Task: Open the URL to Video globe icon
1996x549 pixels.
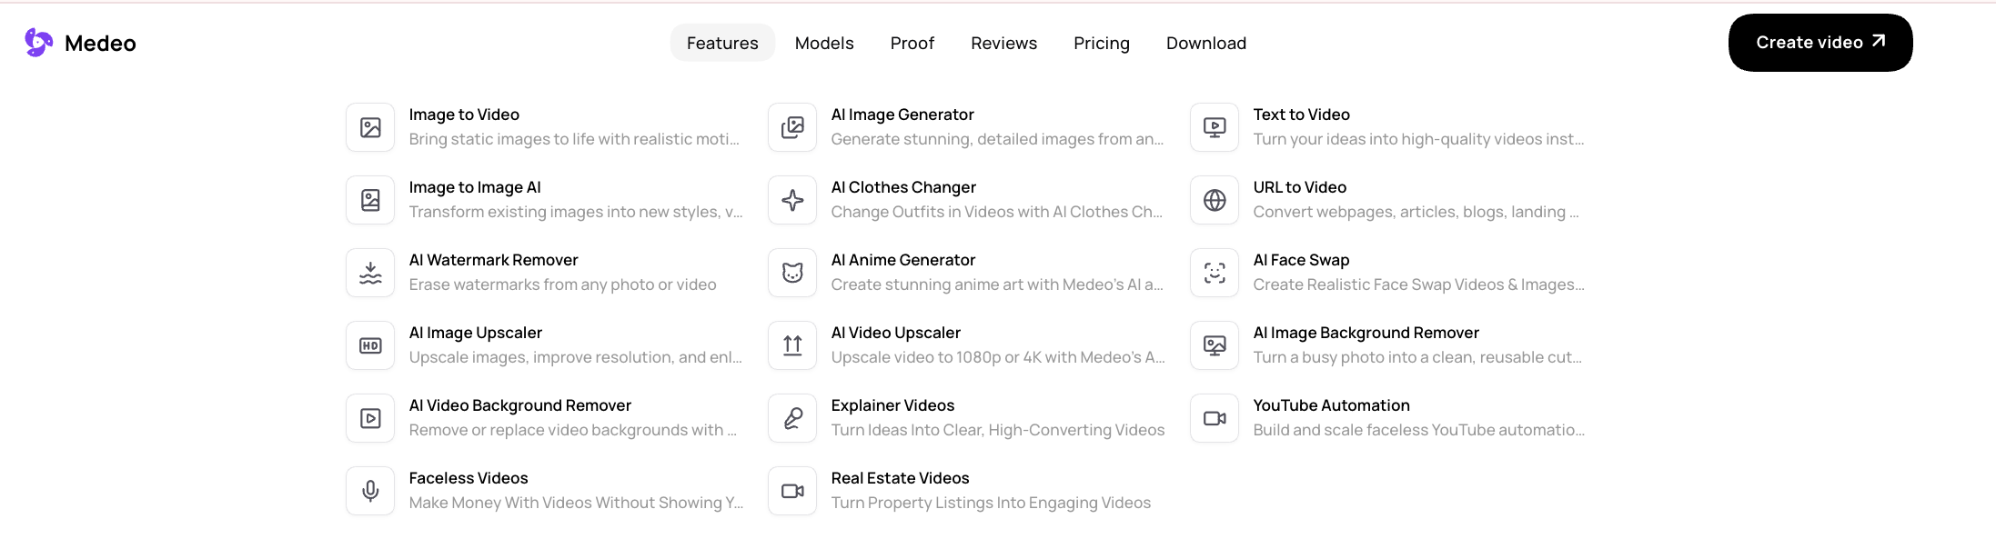Action: click(1215, 200)
